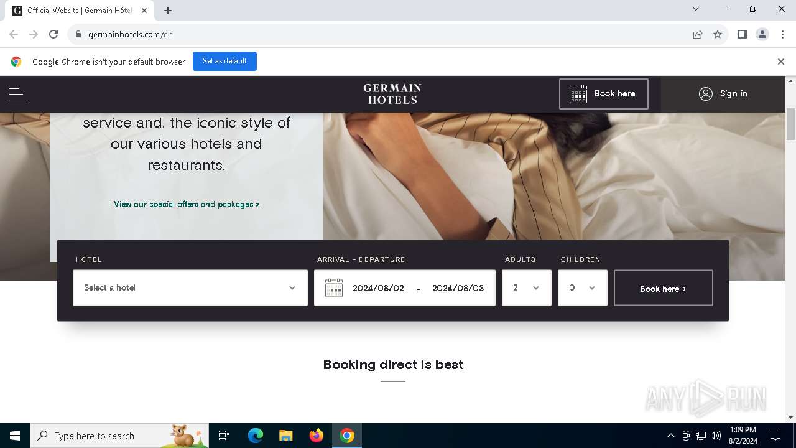Image resolution: width=796 pixels, height=448 pixels.
Task: Go back to the previous page
Action: pyautogui.click(x=14, y=34)
